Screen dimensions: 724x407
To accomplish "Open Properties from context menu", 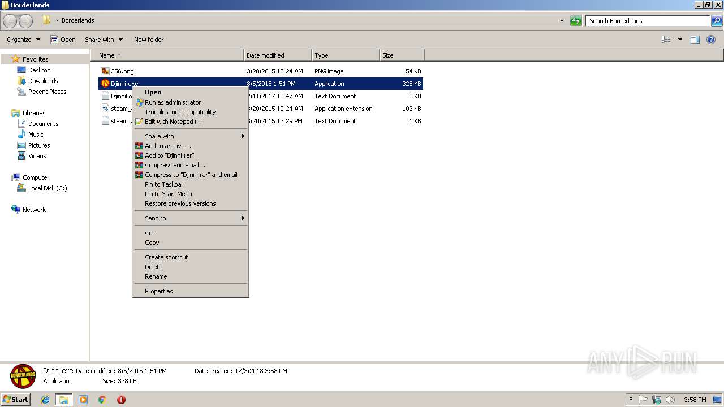I will pyautogui.click(x=191, y=291).
